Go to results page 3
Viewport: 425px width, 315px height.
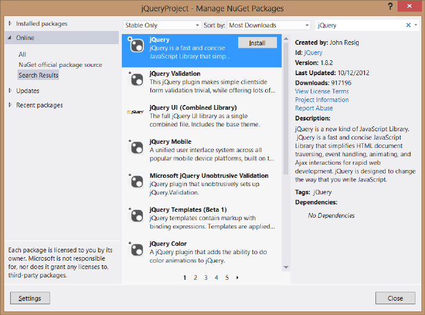(x=206, y=277)
